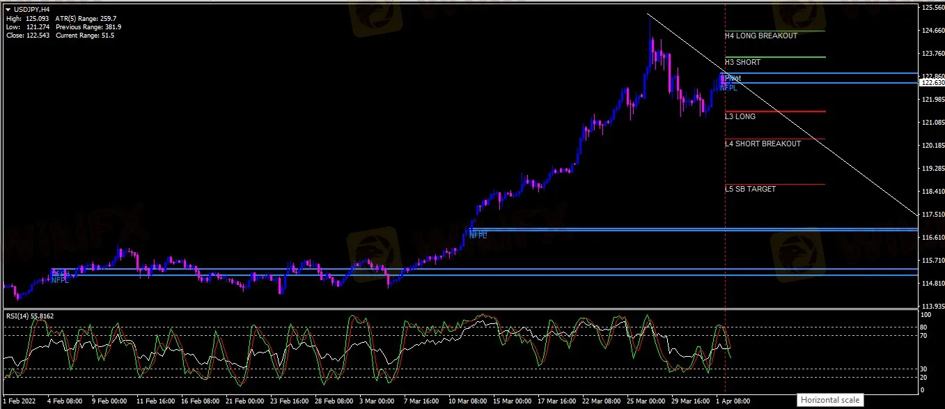945x409 pixels.
Task: Select the L4 SHORT BREAKOUT label
Action: pos(763,144)
